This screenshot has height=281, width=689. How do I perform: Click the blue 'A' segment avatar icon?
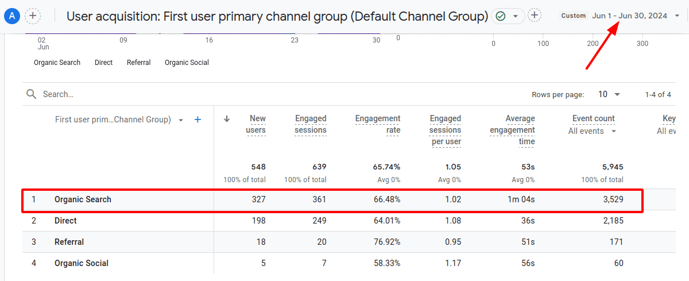(12, 16)
